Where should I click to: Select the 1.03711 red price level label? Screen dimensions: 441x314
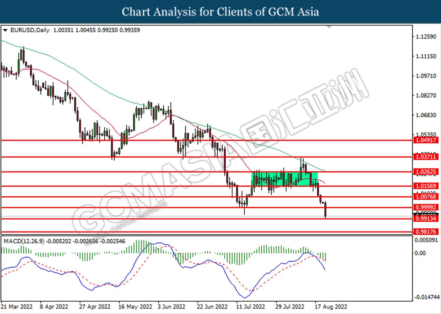(x=426, y=157)
